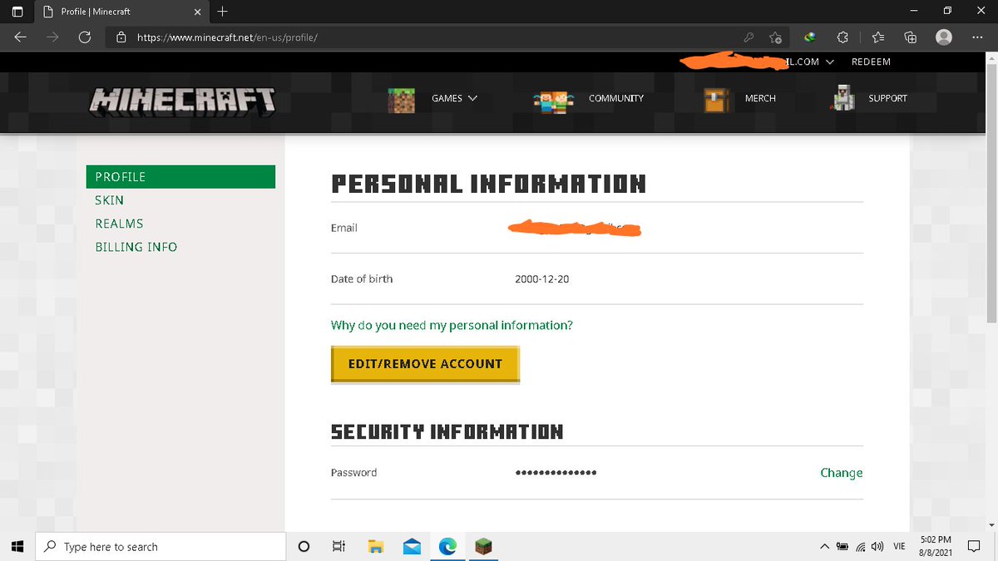This screenshot has height=561, width=998.
Task: Open tab actions menu icon
Action: [x=17, y=12]
